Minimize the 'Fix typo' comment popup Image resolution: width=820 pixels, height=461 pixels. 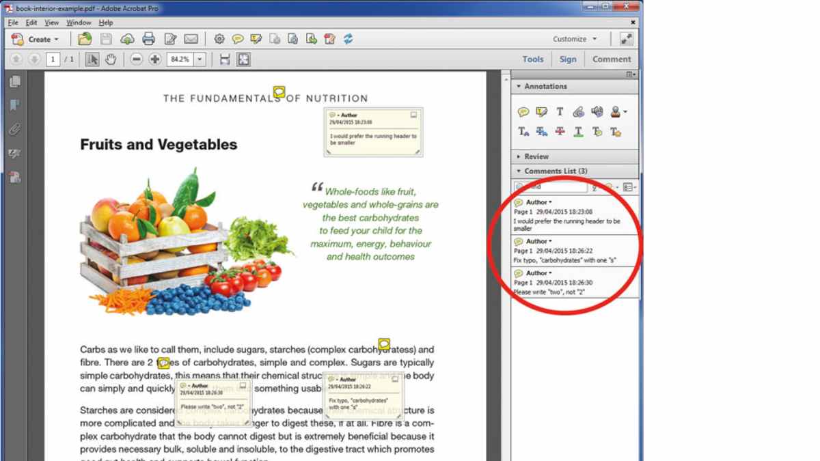coord(394,378)
